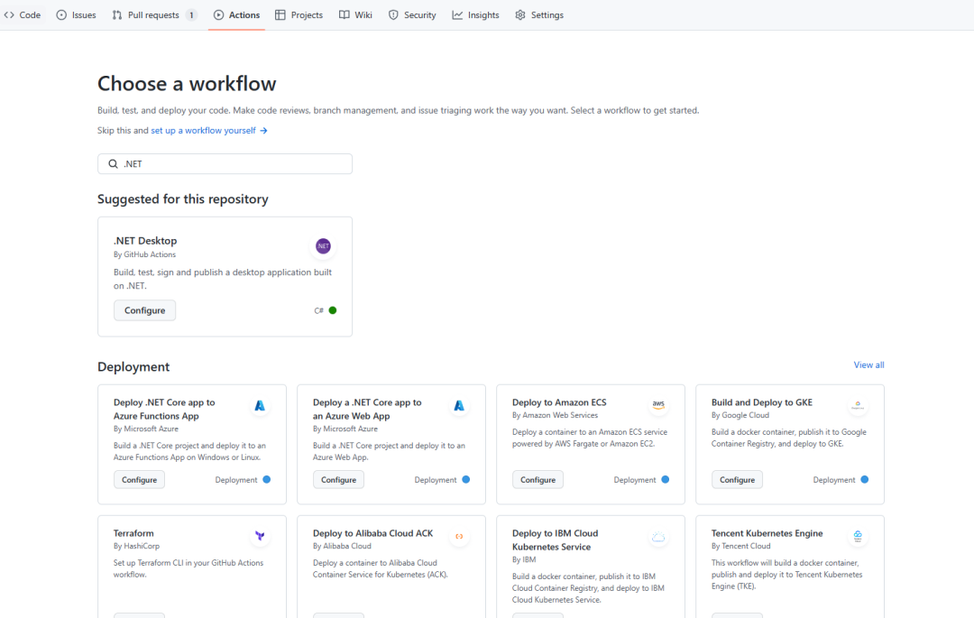Click Deployment dot on GKE card
Viewport: 974px width, 618px height.
point(865,479)
